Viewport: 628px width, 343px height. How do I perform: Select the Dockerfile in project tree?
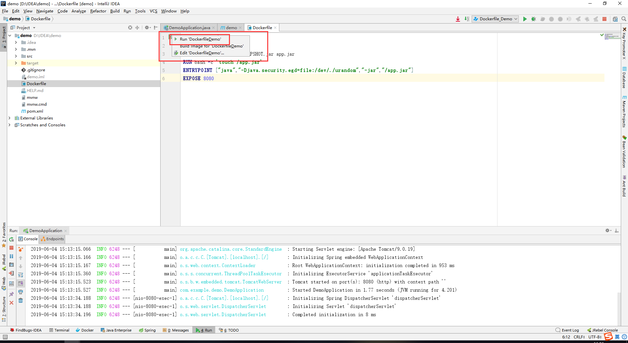(x=36, y=84)
